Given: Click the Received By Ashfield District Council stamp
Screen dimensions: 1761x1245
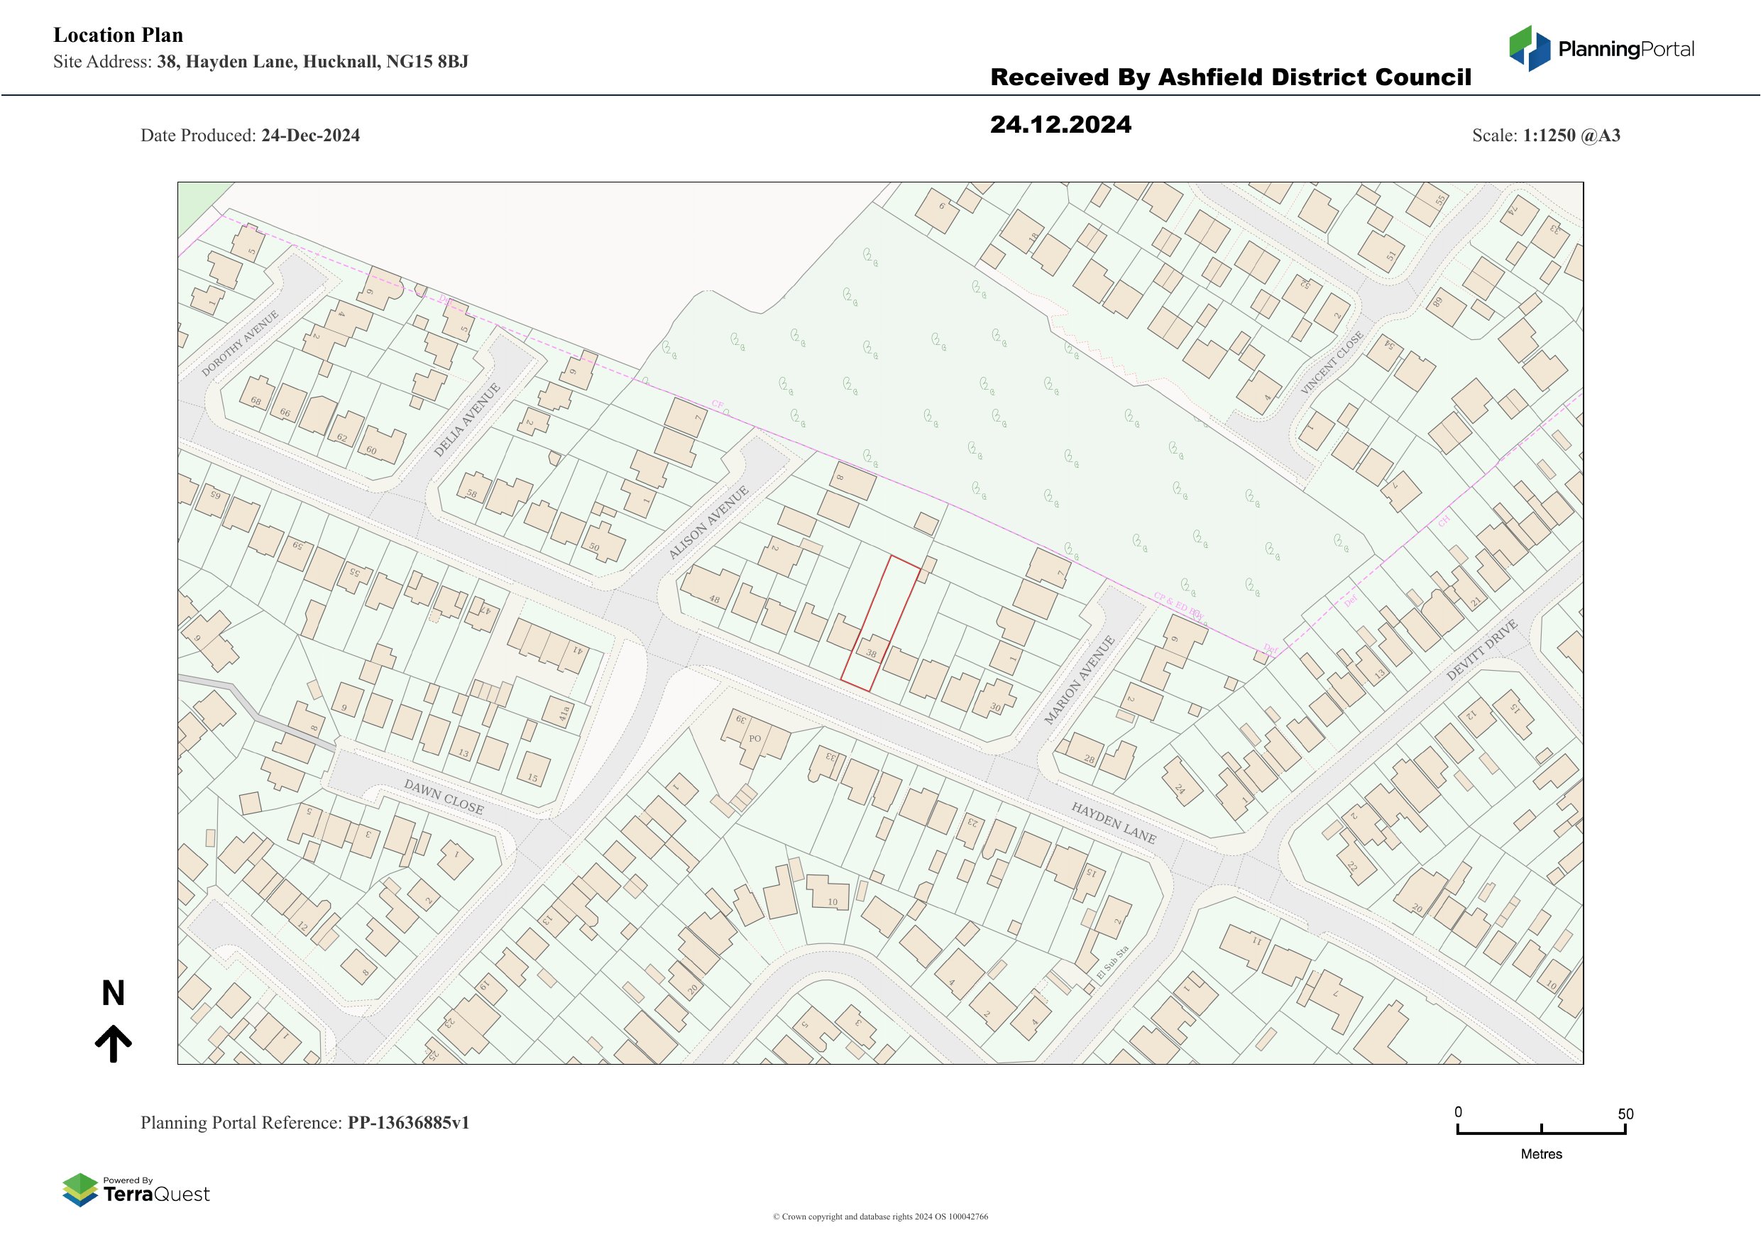Looking at the screenshot, I should (1230, 77).
